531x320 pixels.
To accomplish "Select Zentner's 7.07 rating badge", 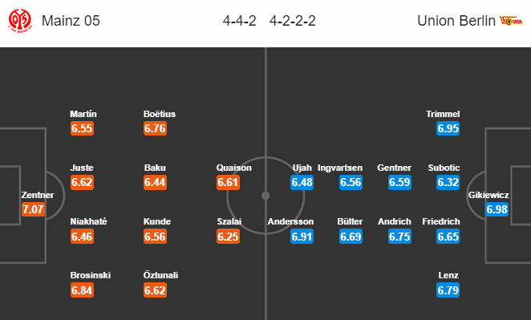I will (x=33, y=209).
